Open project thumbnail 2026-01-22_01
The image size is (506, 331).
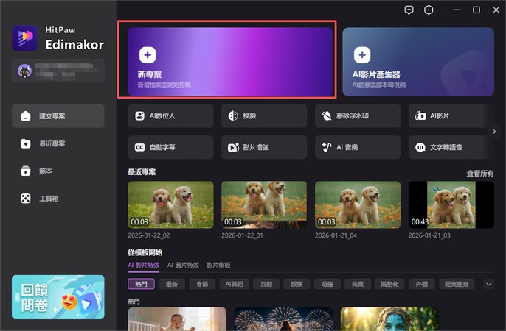pyautogui.click(x=264, y=205)
